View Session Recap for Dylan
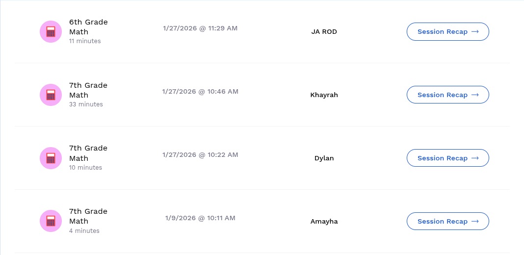Screen dimensions: 524x255 [447, 158]
